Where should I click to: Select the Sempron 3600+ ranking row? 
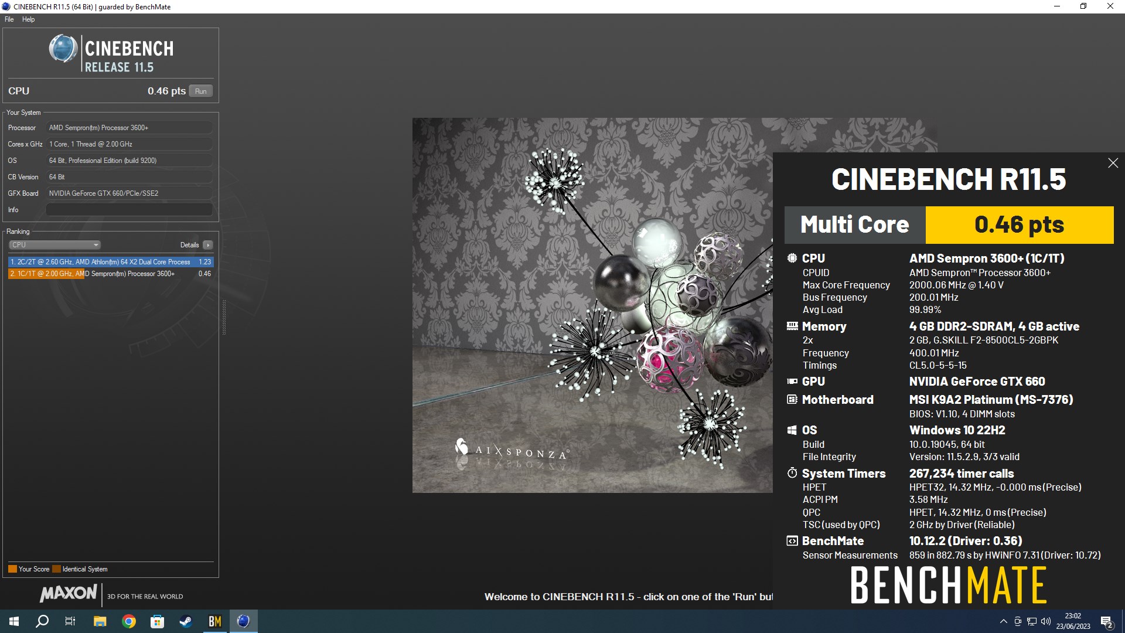pyautogui.click(x=111, y=274)
